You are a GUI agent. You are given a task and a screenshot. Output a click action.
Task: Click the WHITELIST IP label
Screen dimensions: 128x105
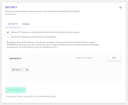[x=15, y=59]
